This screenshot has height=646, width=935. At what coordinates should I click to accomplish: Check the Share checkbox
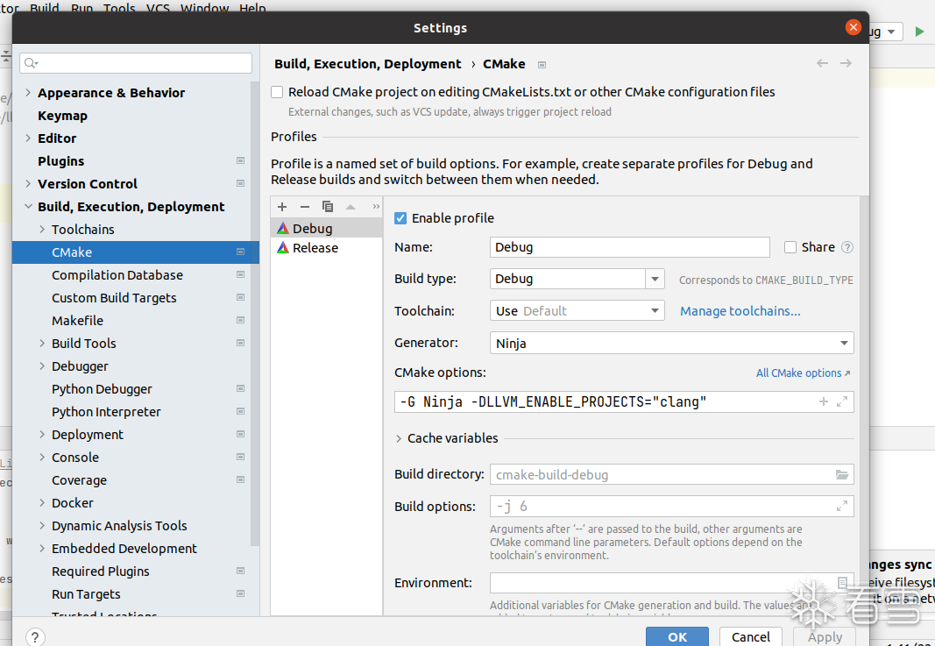point(790,247)
